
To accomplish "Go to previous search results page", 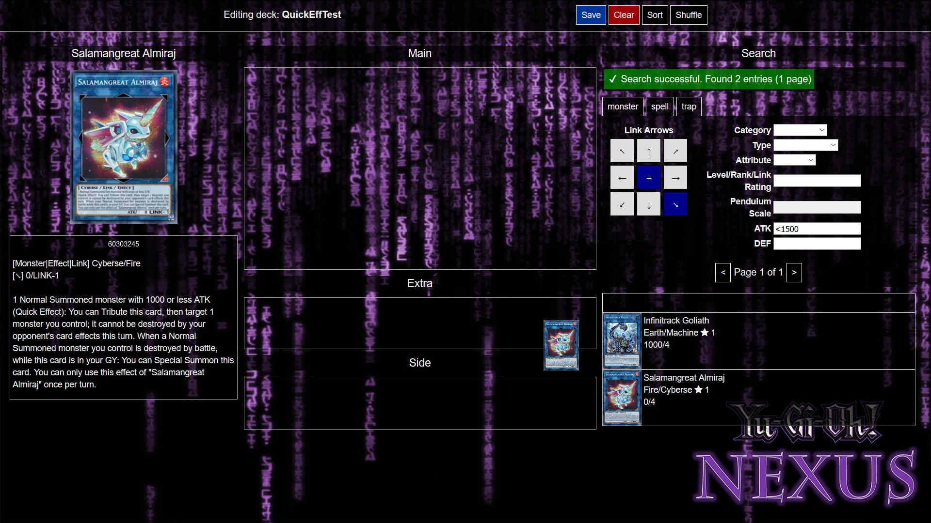I will click(722, 273).
